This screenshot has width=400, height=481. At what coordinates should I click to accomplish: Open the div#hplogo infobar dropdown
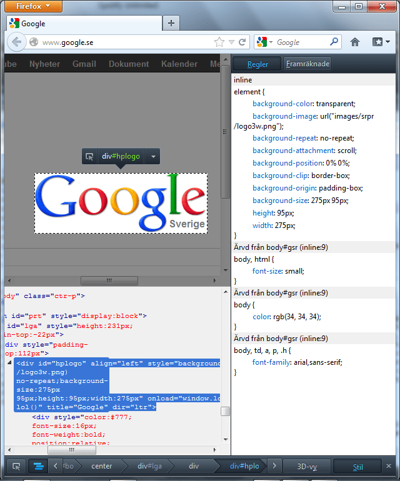153,156
